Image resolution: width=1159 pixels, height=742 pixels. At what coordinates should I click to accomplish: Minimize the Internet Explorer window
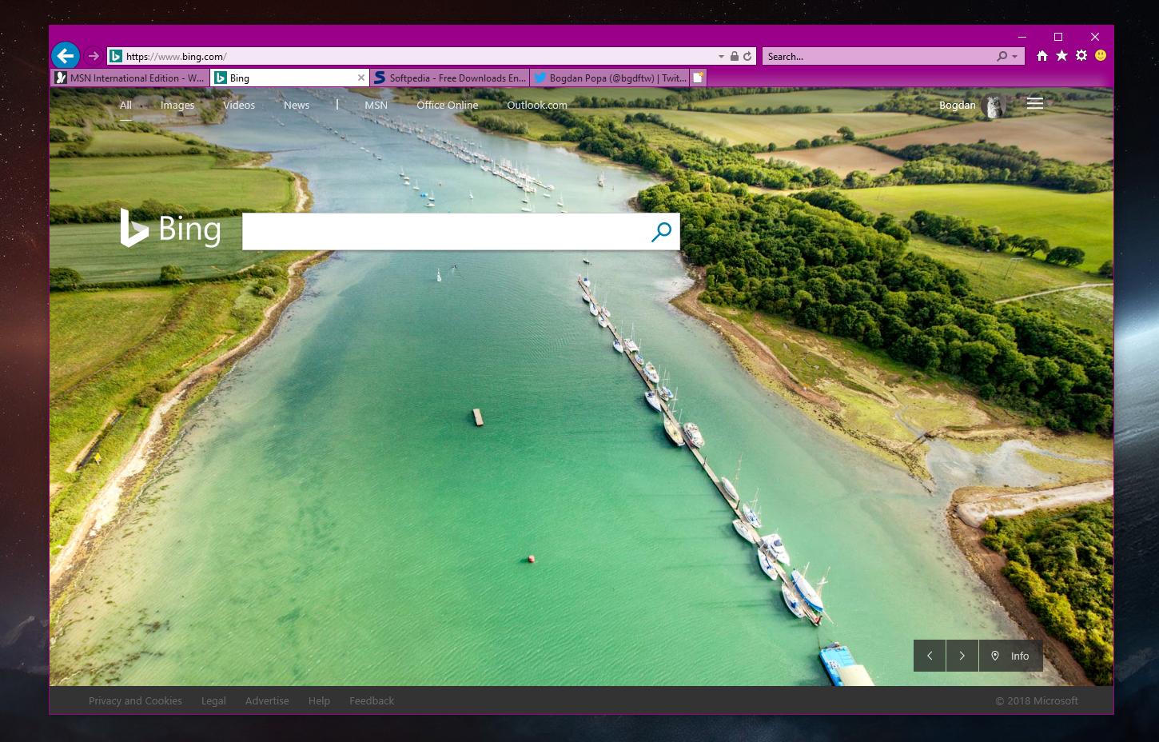click(1022, 37)
